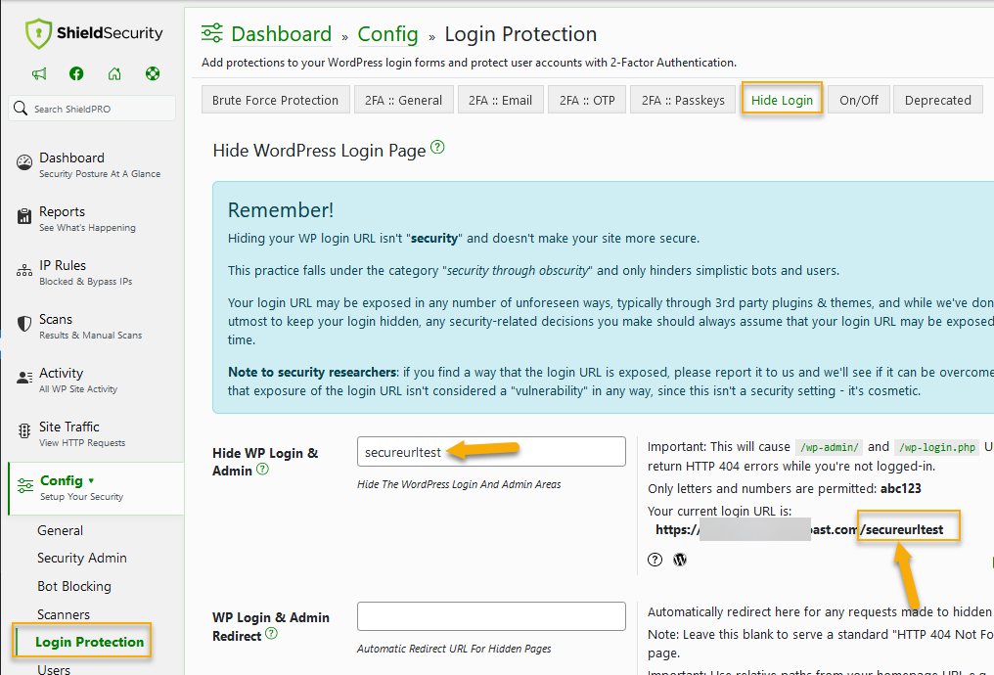Open the On/Off tab
The height and width of the screenshot is (675, 994).
click(858, 100)
